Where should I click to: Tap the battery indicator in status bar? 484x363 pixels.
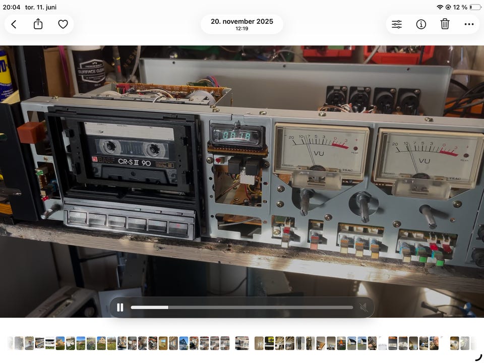coord(475,7)
